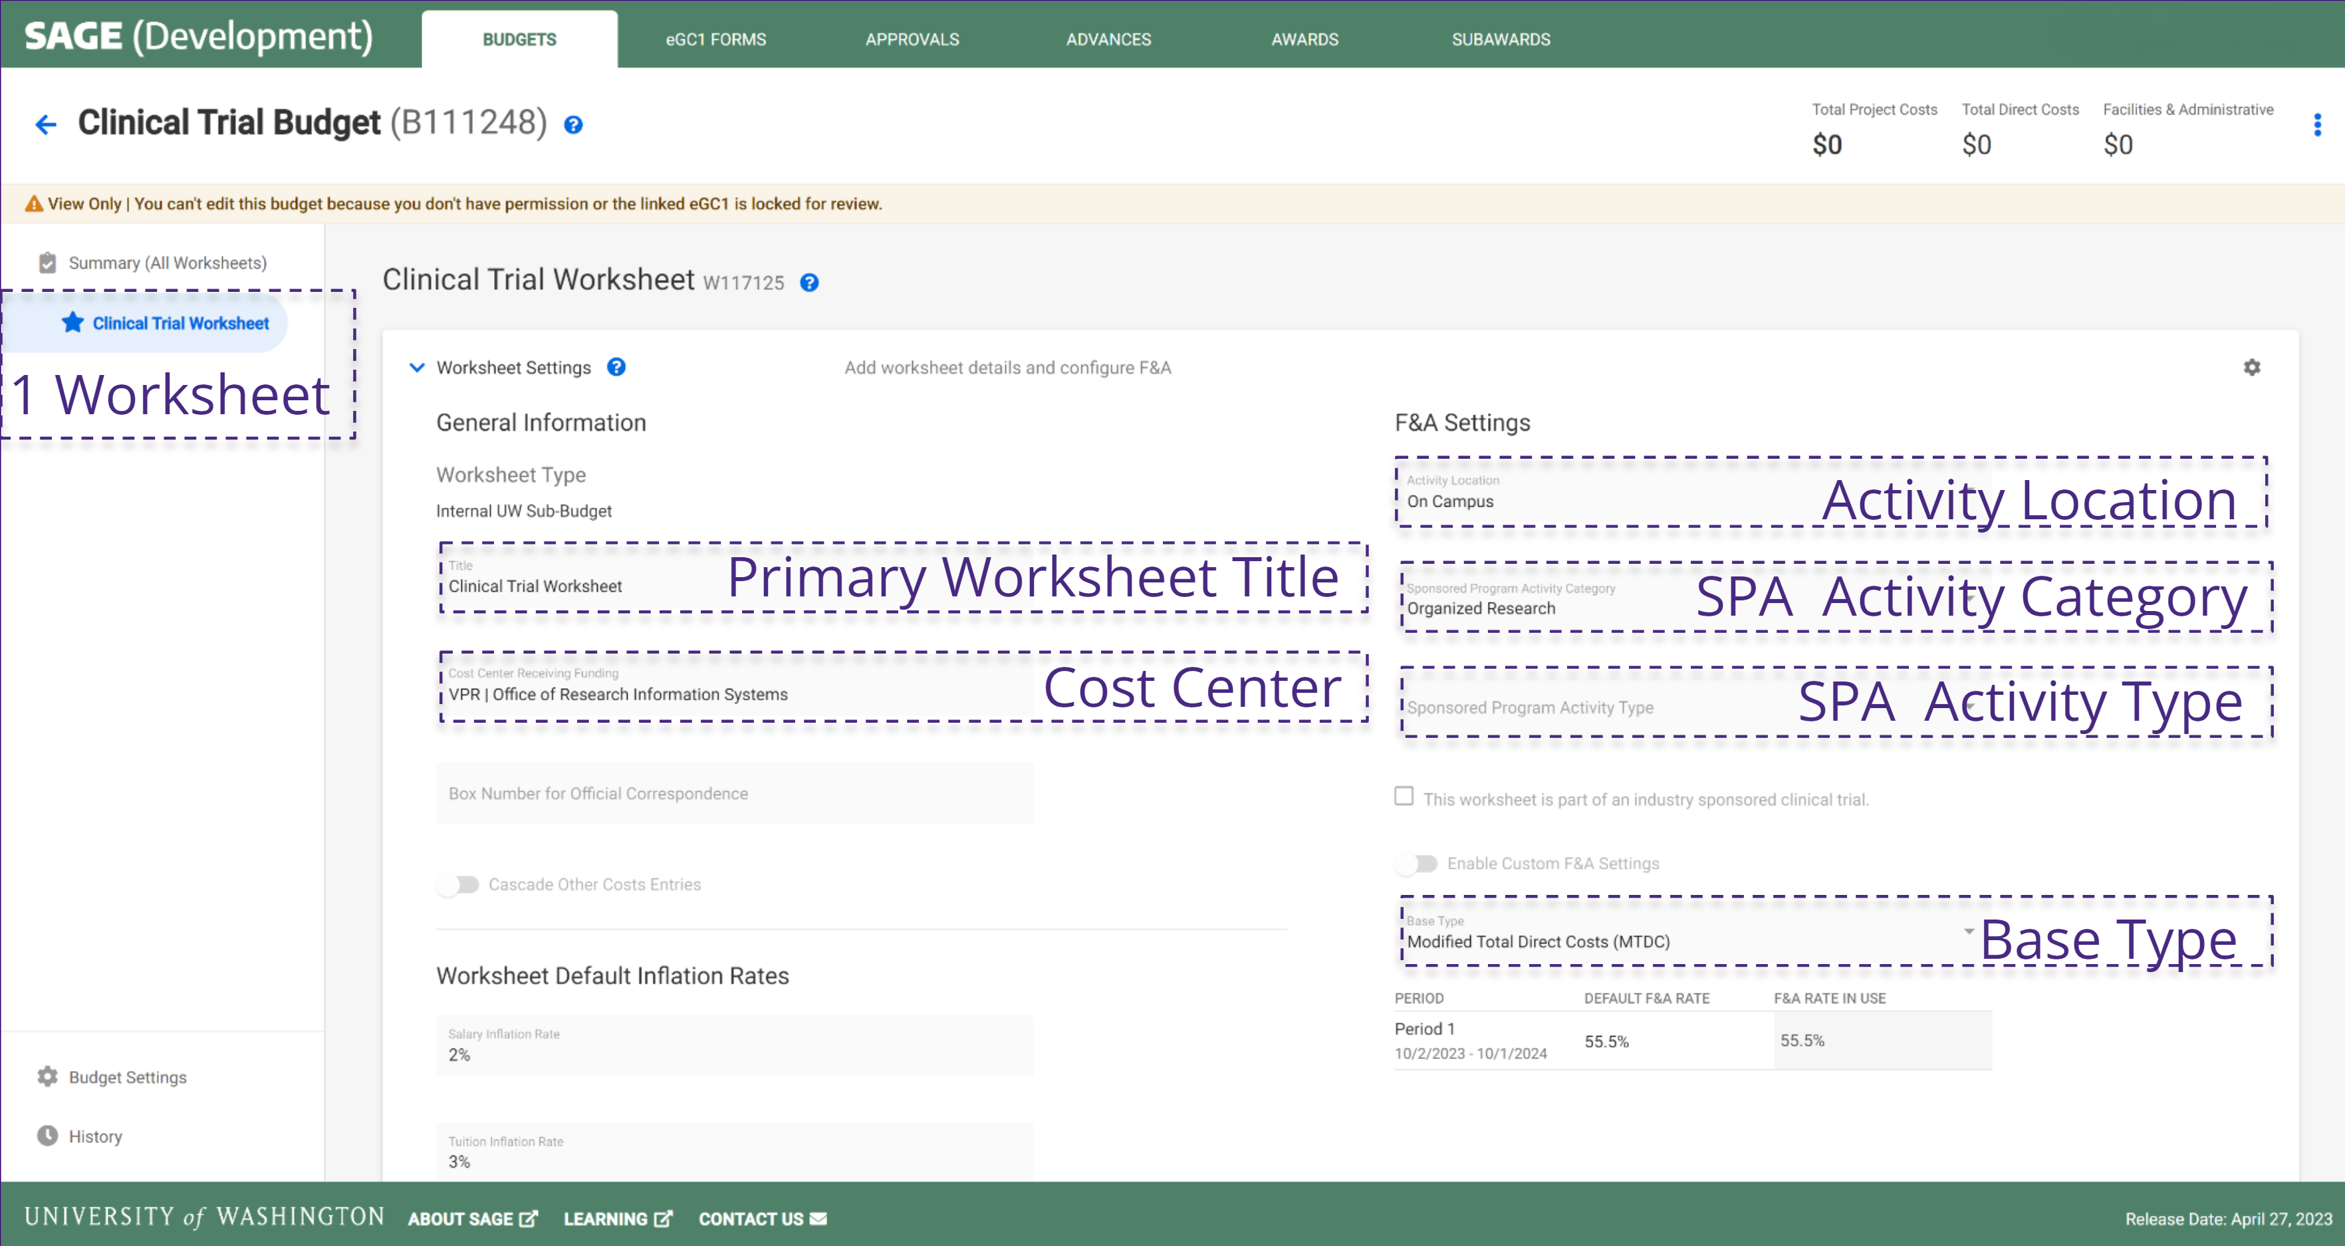
Task: Click Worksheet Settings help question icon
Action: tap(616, 367)
